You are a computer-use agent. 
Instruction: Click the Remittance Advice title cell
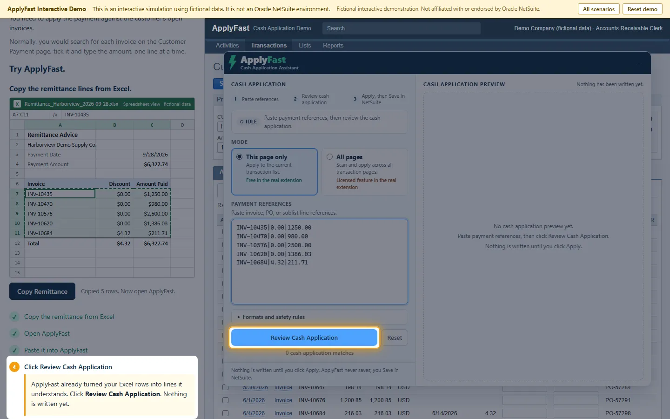tap(60, 135)
